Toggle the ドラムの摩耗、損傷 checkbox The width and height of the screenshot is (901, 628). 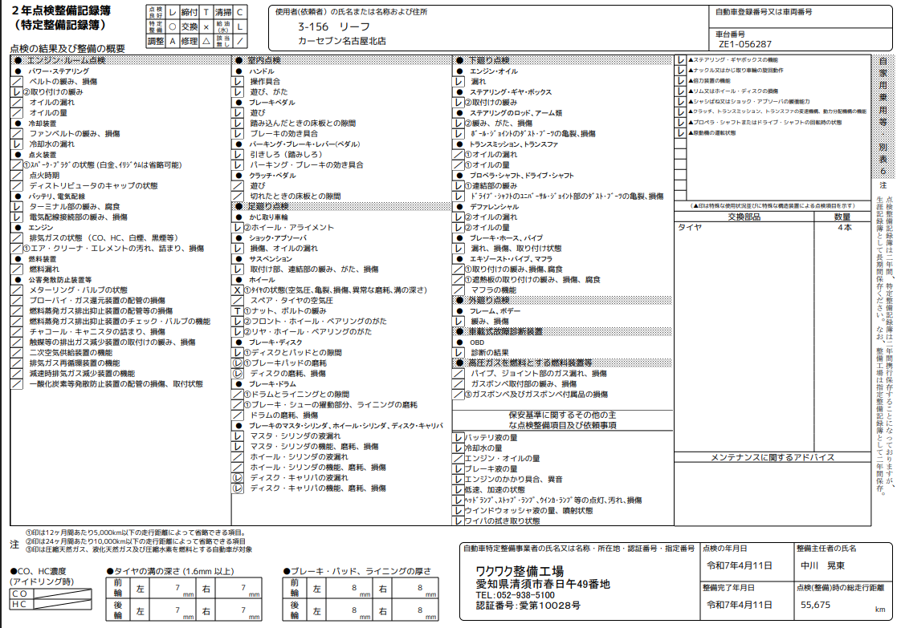238,415
